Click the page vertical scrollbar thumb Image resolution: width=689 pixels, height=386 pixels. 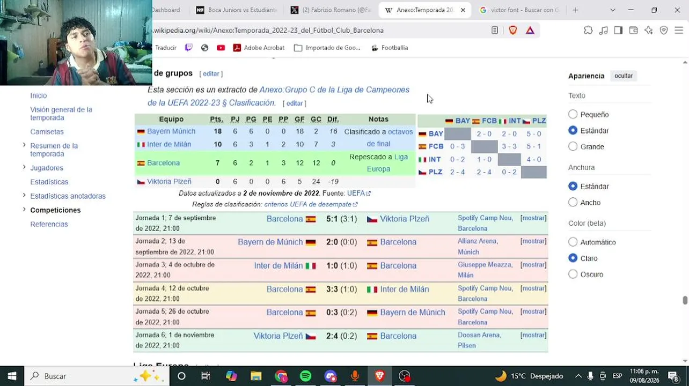(x=685, y=300)
